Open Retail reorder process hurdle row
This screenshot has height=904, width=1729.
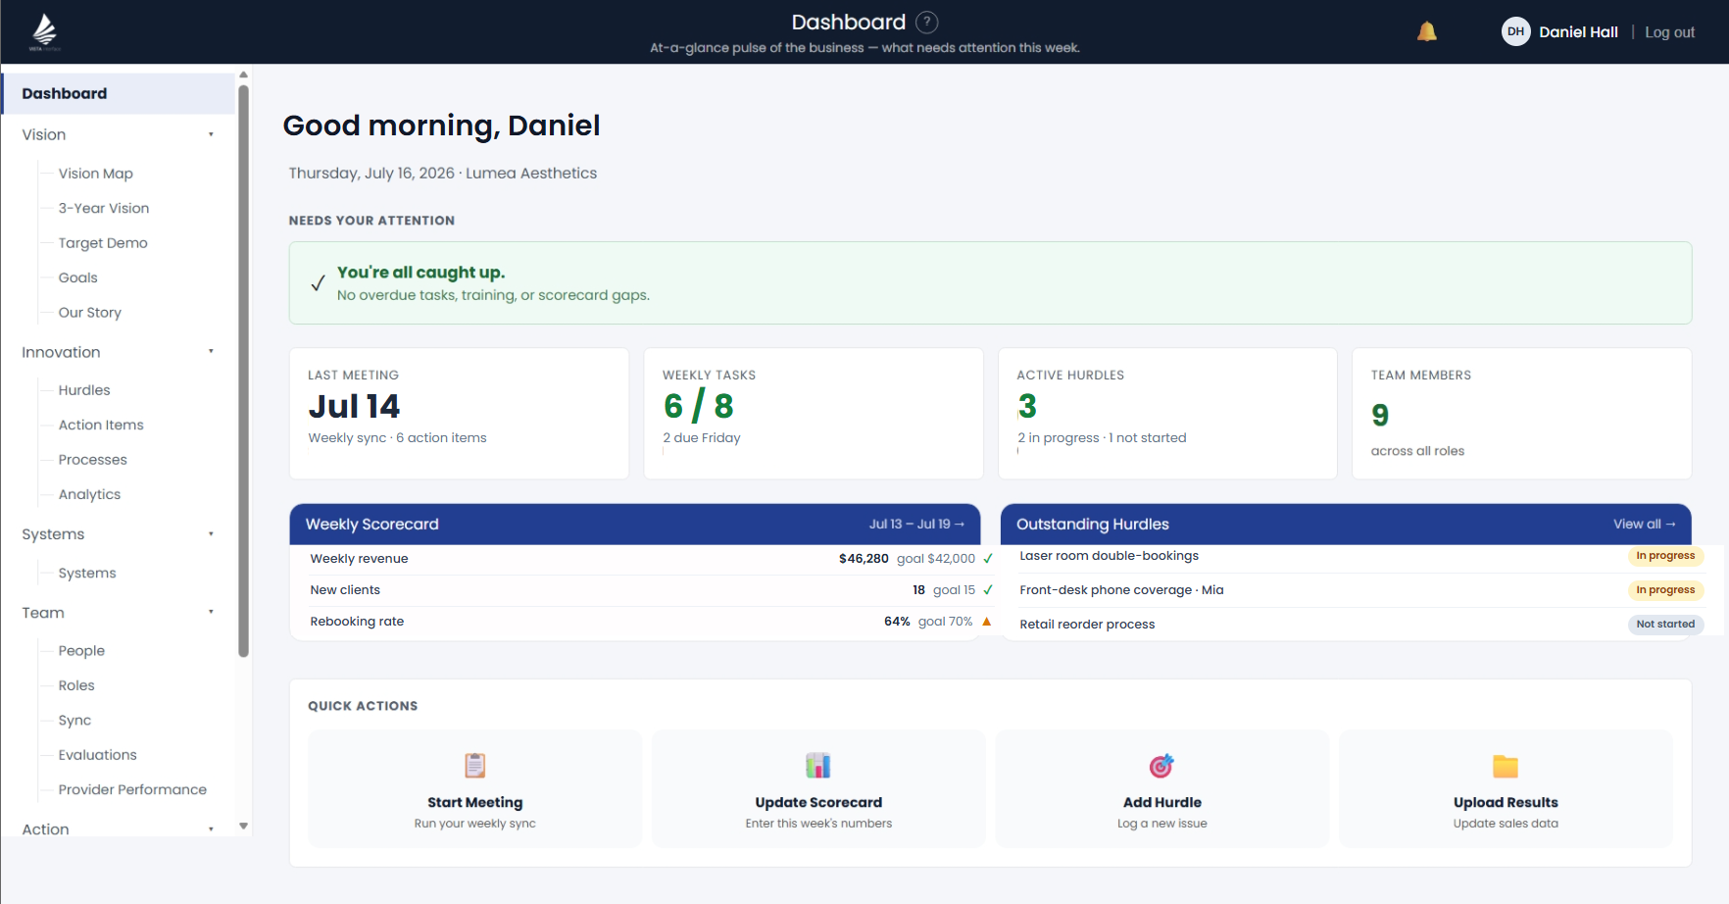1361,625
